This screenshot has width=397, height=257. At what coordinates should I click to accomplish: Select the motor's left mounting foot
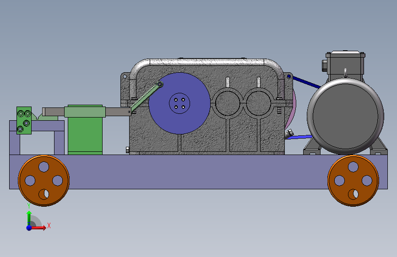312,148
